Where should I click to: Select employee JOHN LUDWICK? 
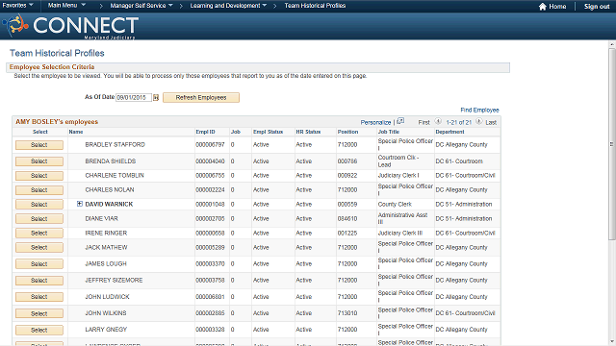(39, 297)
